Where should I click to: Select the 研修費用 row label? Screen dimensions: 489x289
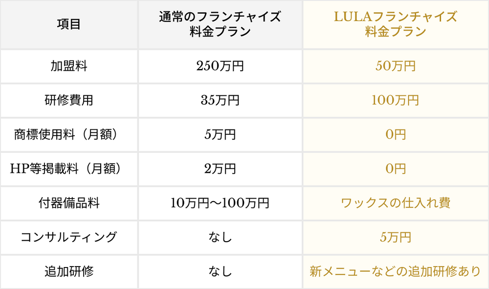pos(69,101)
